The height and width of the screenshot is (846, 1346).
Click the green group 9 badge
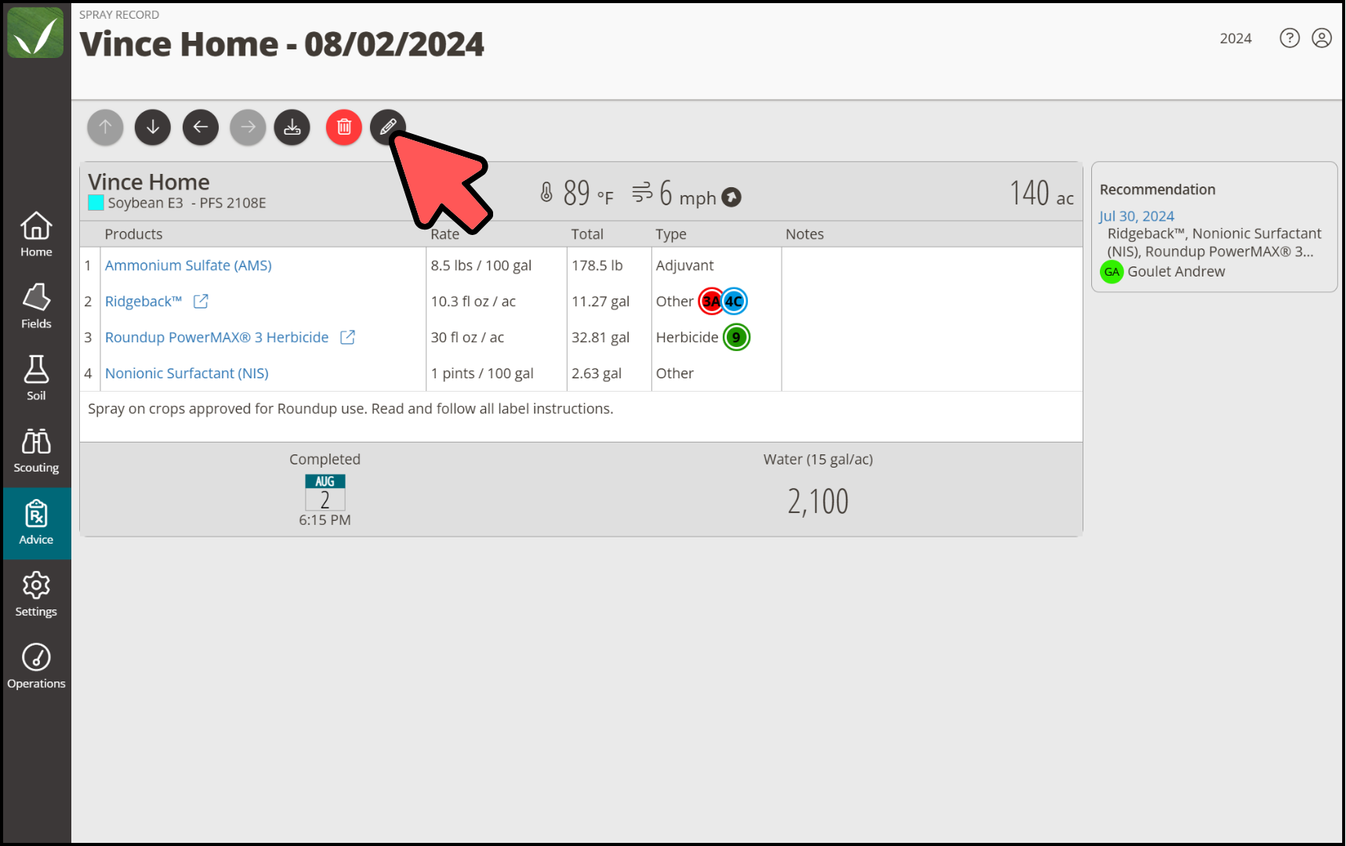point(736,338)
